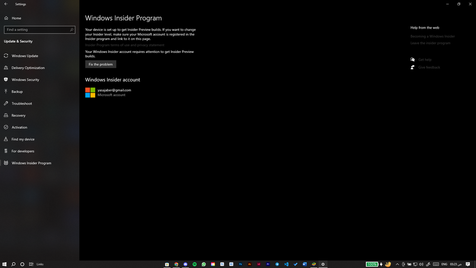The height and width of the screenshot is (268, 476).
Task: Focus the 'Find a setting' search box
Action: [40, 30]
